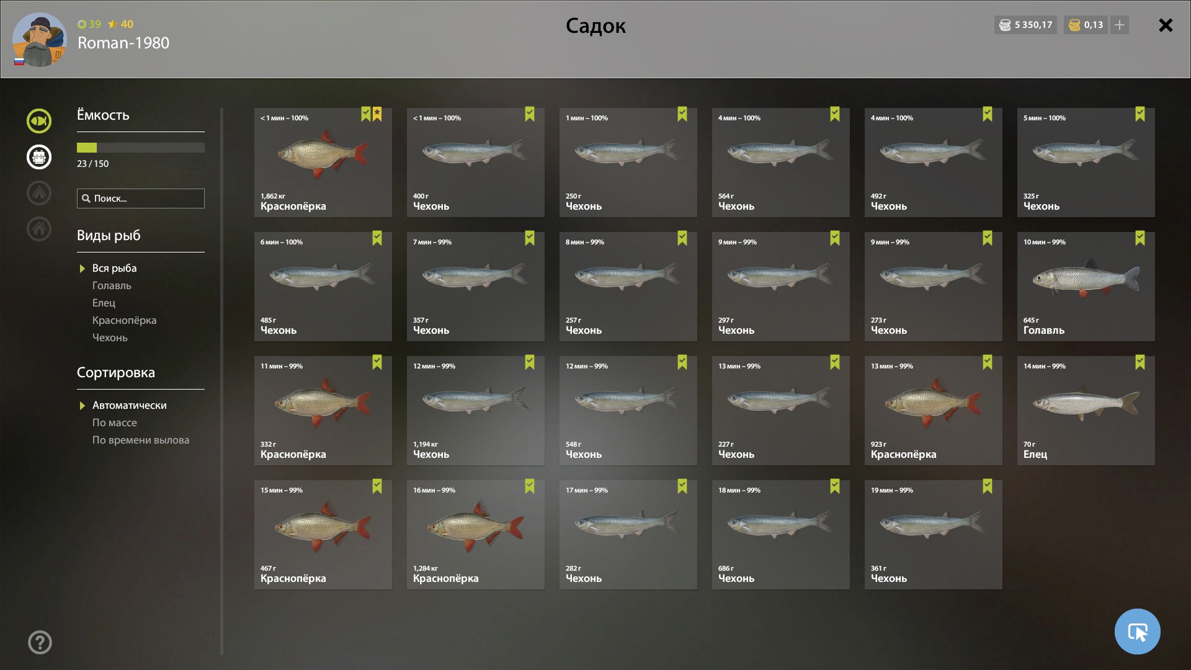The image size is (1191, 670).
Task: Open the fish keepnet tab icon
Action: pyautogui.click(x=39, y=121)
